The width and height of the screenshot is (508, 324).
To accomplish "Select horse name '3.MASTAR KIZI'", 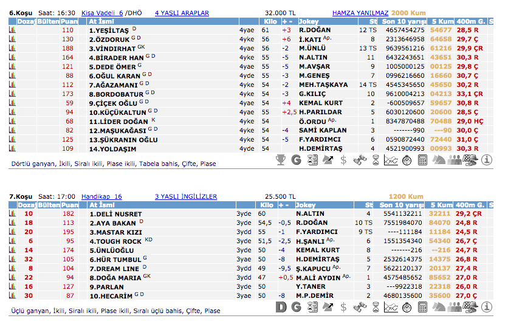I will [115, 232].
